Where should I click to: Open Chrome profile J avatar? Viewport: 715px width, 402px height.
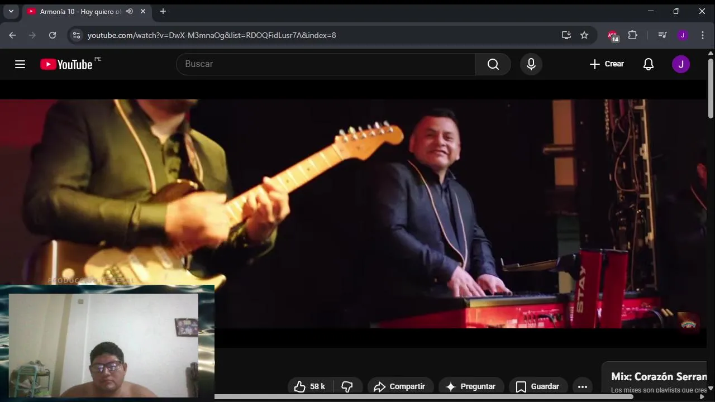(683, 35)
